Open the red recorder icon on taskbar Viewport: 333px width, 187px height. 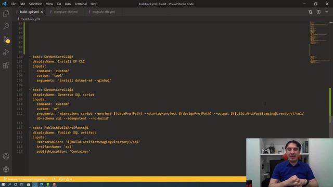tap(54, 184)
